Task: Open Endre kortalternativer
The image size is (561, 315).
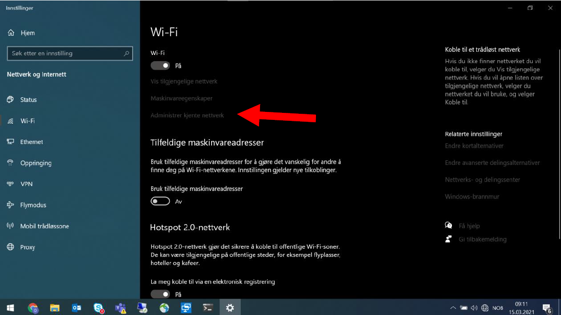Action: coord(474,146)
